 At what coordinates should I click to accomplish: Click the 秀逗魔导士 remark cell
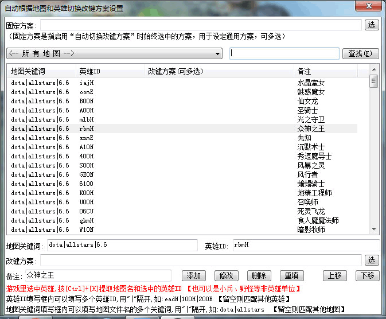coord(314,156)
